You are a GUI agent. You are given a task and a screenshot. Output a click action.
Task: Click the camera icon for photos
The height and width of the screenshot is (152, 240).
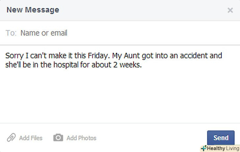[58, 138]
